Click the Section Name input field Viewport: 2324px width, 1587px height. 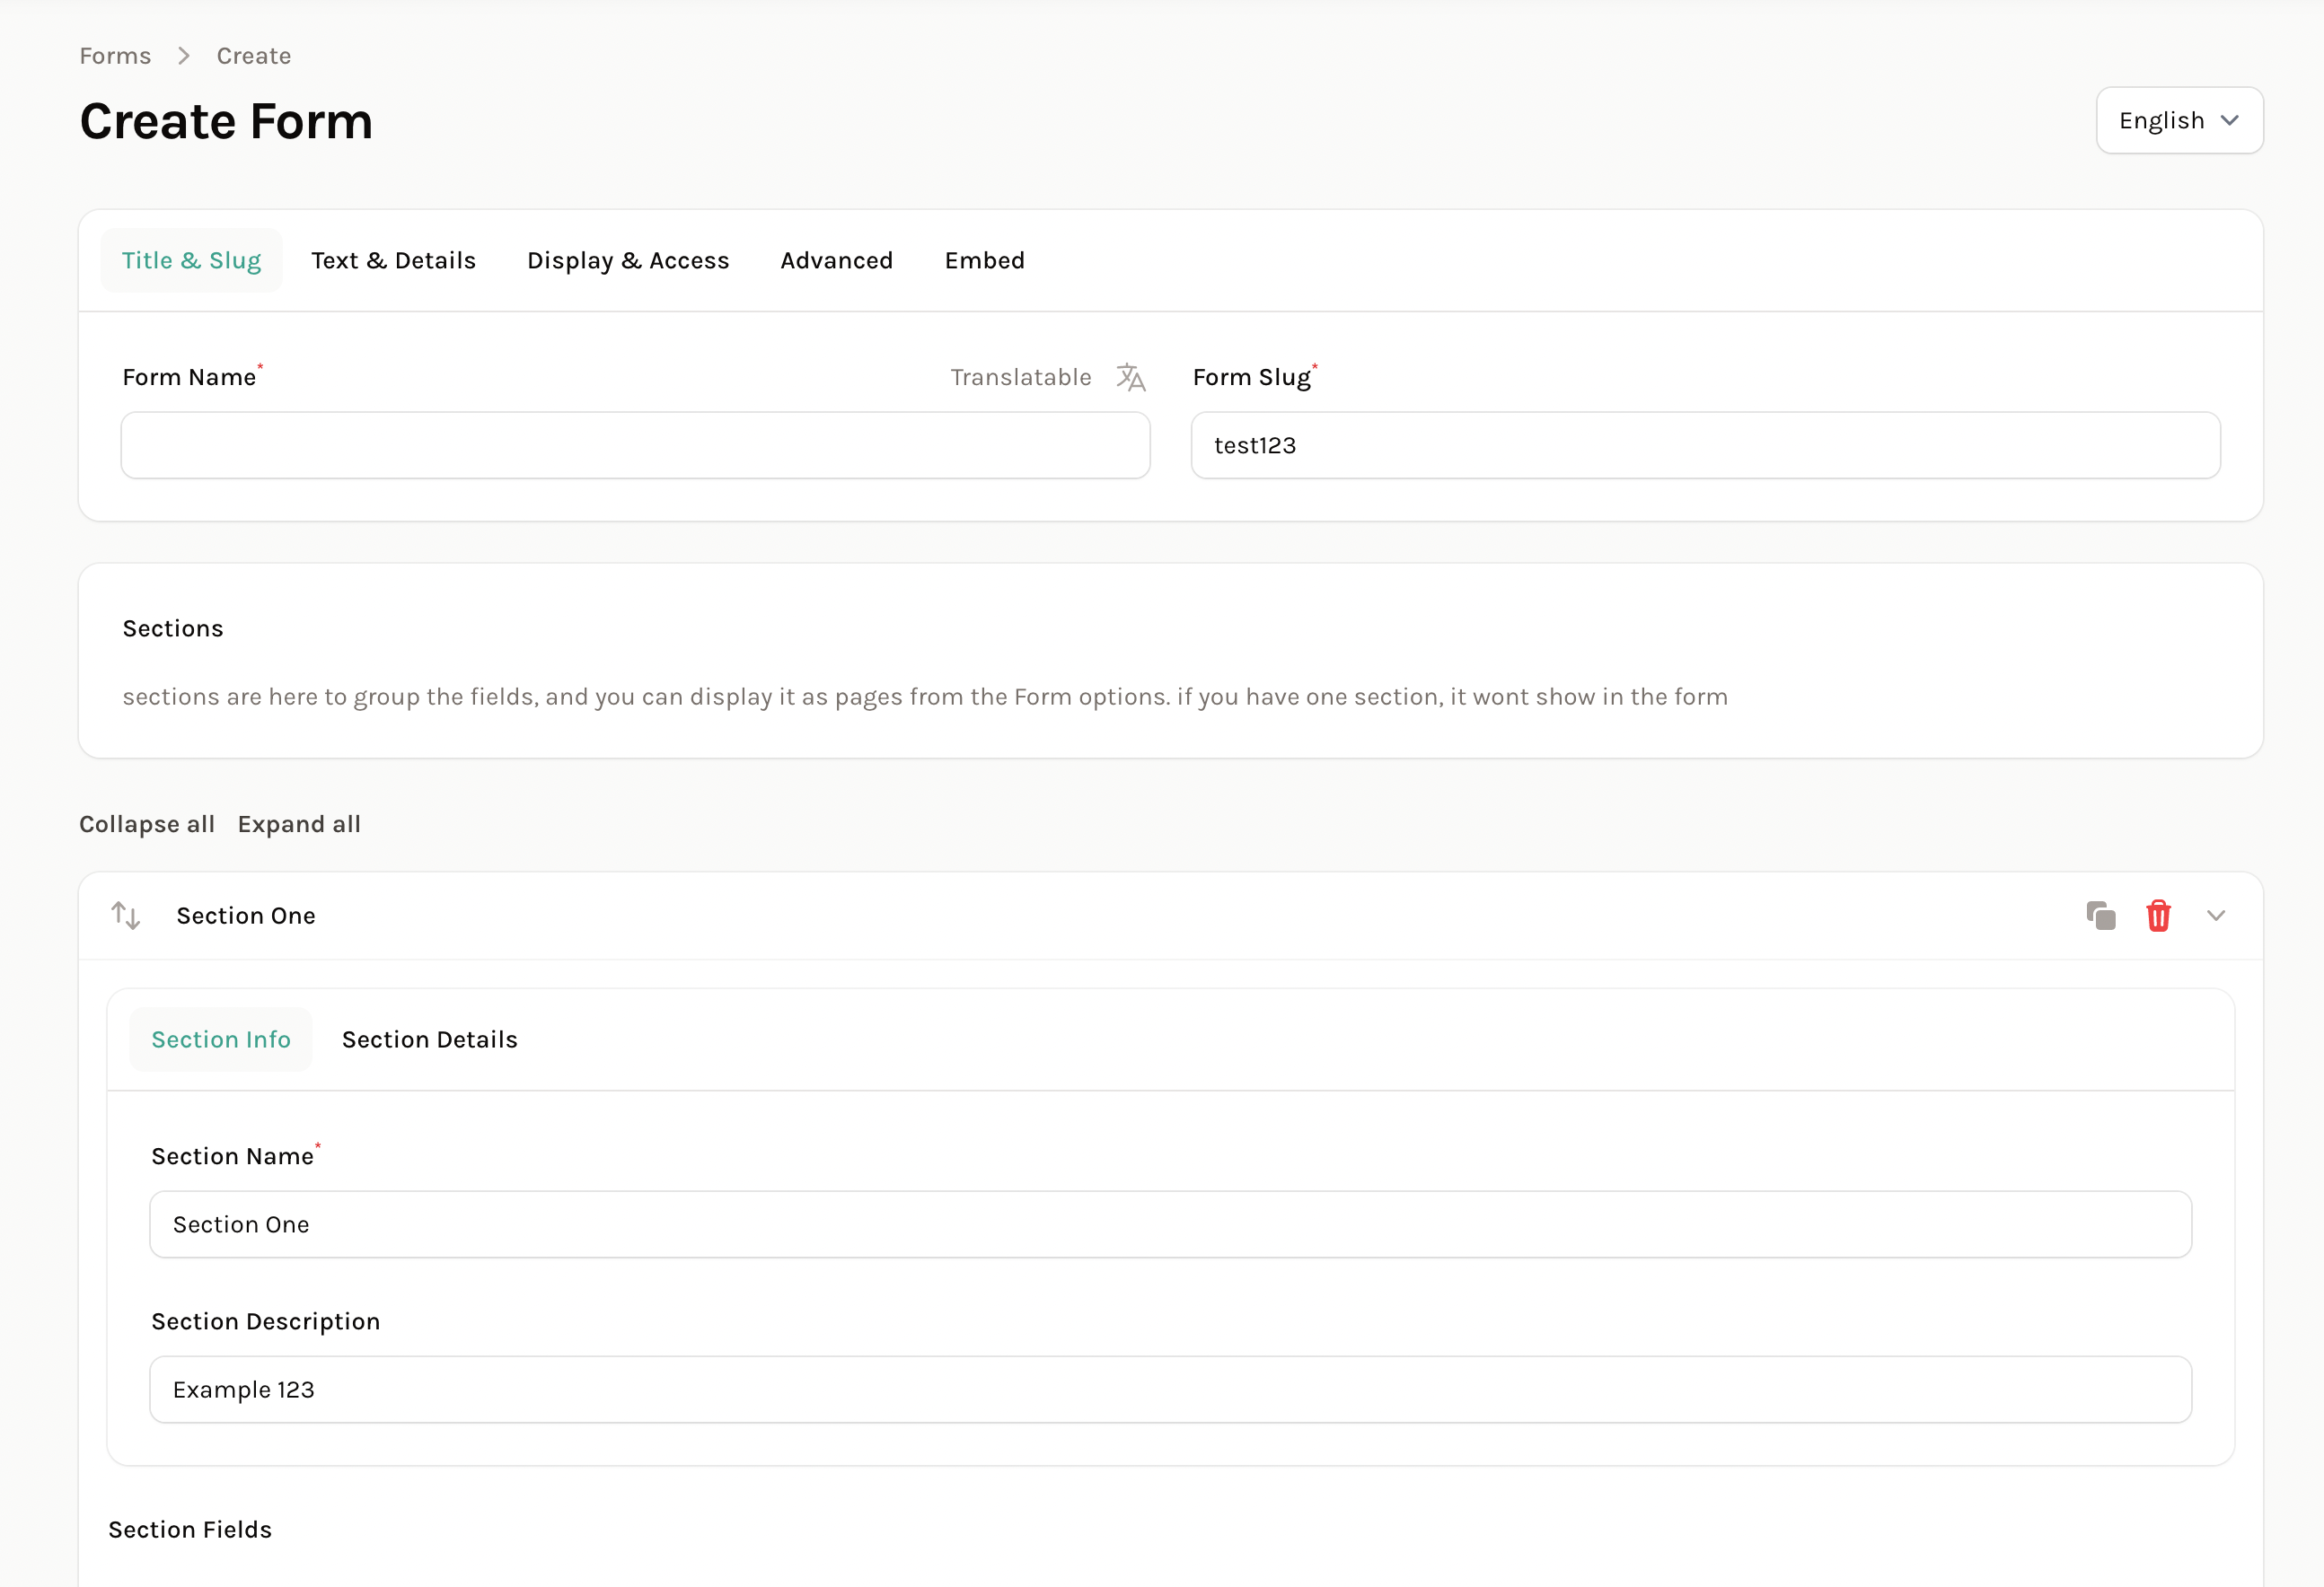[x=1170, y=1224]
